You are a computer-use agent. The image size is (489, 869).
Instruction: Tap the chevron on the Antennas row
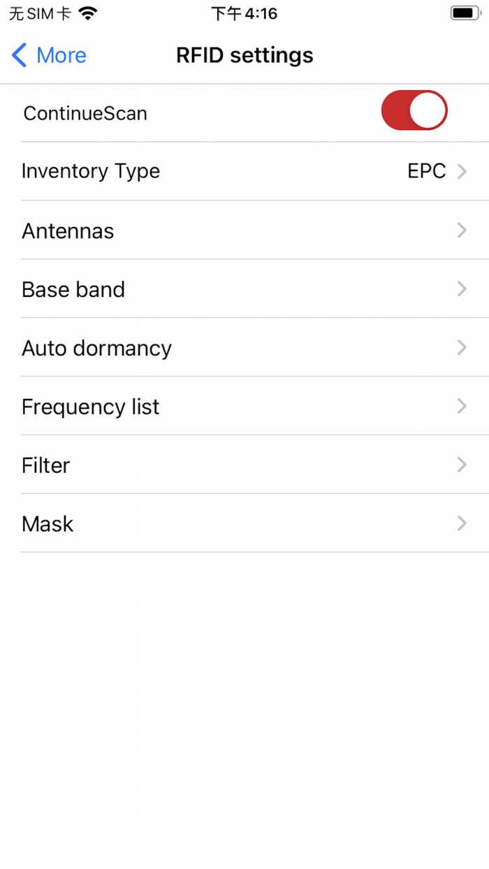point(462,231)
